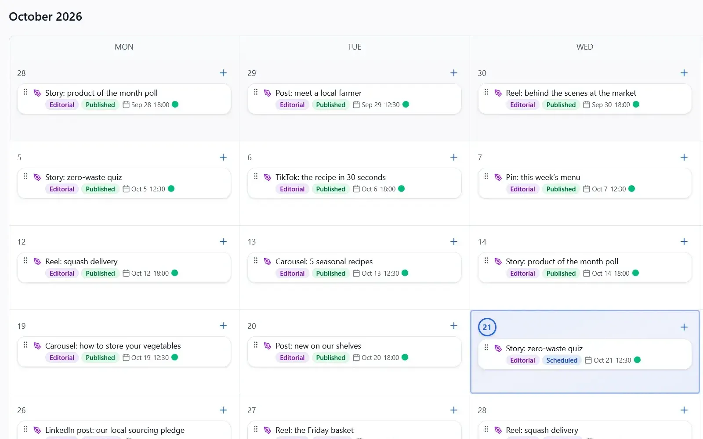The height and width of the screenshot is (439, 703).
Task: Click pen icon of 'Reel: the Friday basket'
Action: [268, 430]
